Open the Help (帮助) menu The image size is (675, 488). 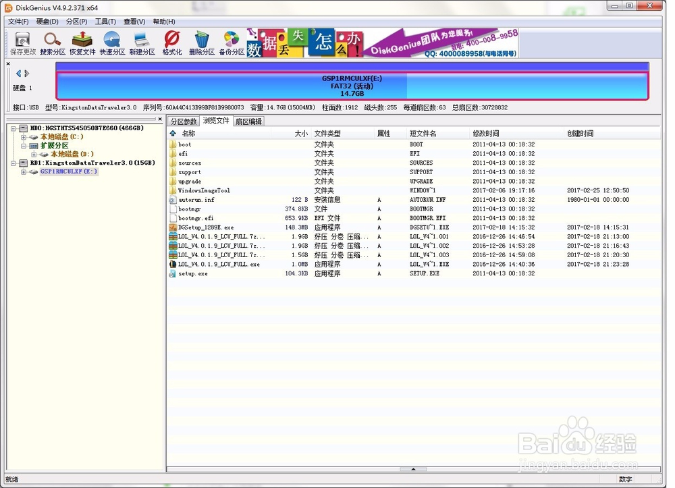tap(164, 22)
